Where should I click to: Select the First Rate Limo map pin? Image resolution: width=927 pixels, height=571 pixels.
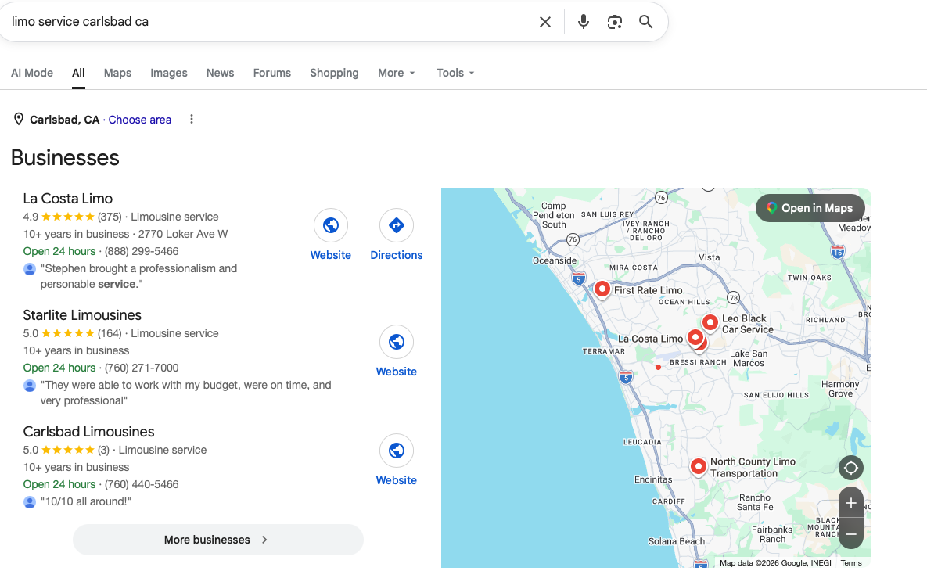(602, 289)
